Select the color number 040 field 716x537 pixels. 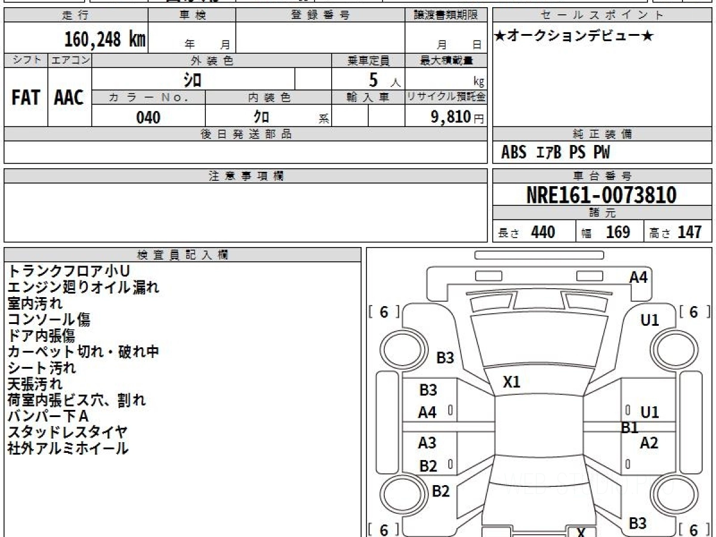pyautogui.click(x=148, y=118)
